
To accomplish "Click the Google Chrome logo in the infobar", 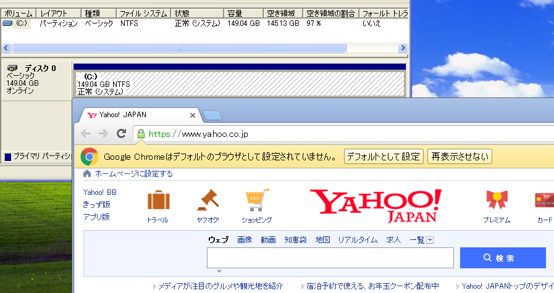I will pyautogui.click(x=90, y=157).
